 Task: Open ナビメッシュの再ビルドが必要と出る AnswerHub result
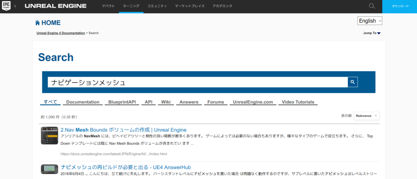tap(126, 167)
